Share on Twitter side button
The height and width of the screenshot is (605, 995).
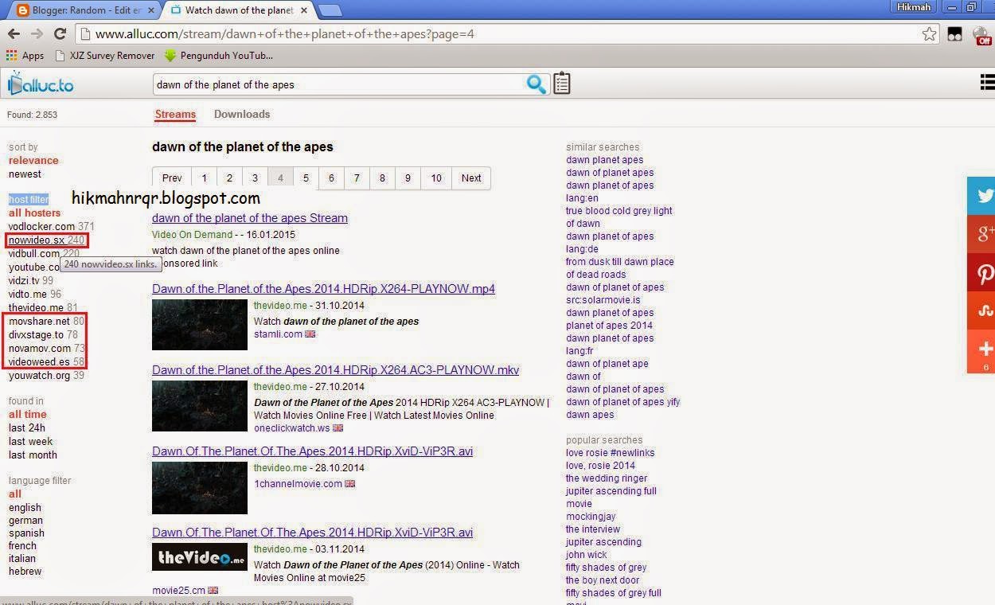click(x=981, y=196)
